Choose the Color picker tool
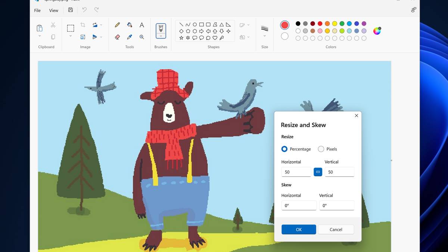Viewport: 448px width, 252px height. tap(130, 37)
